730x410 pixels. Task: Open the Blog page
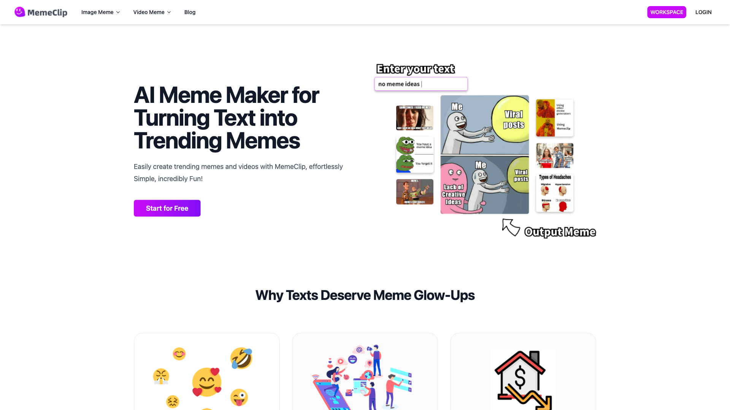pyautogui.click(x=190, y=12)
